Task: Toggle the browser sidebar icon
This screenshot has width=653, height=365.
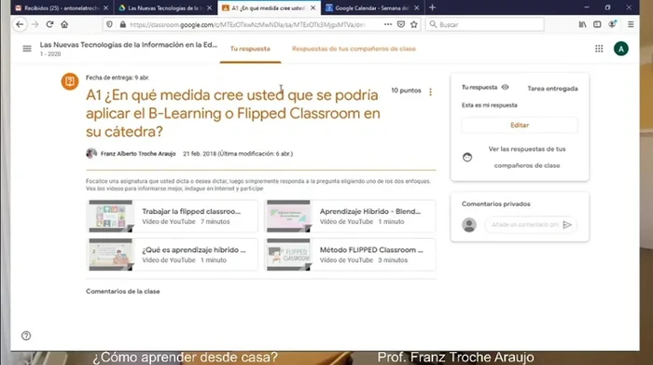Action: click(x=597, y=24)
